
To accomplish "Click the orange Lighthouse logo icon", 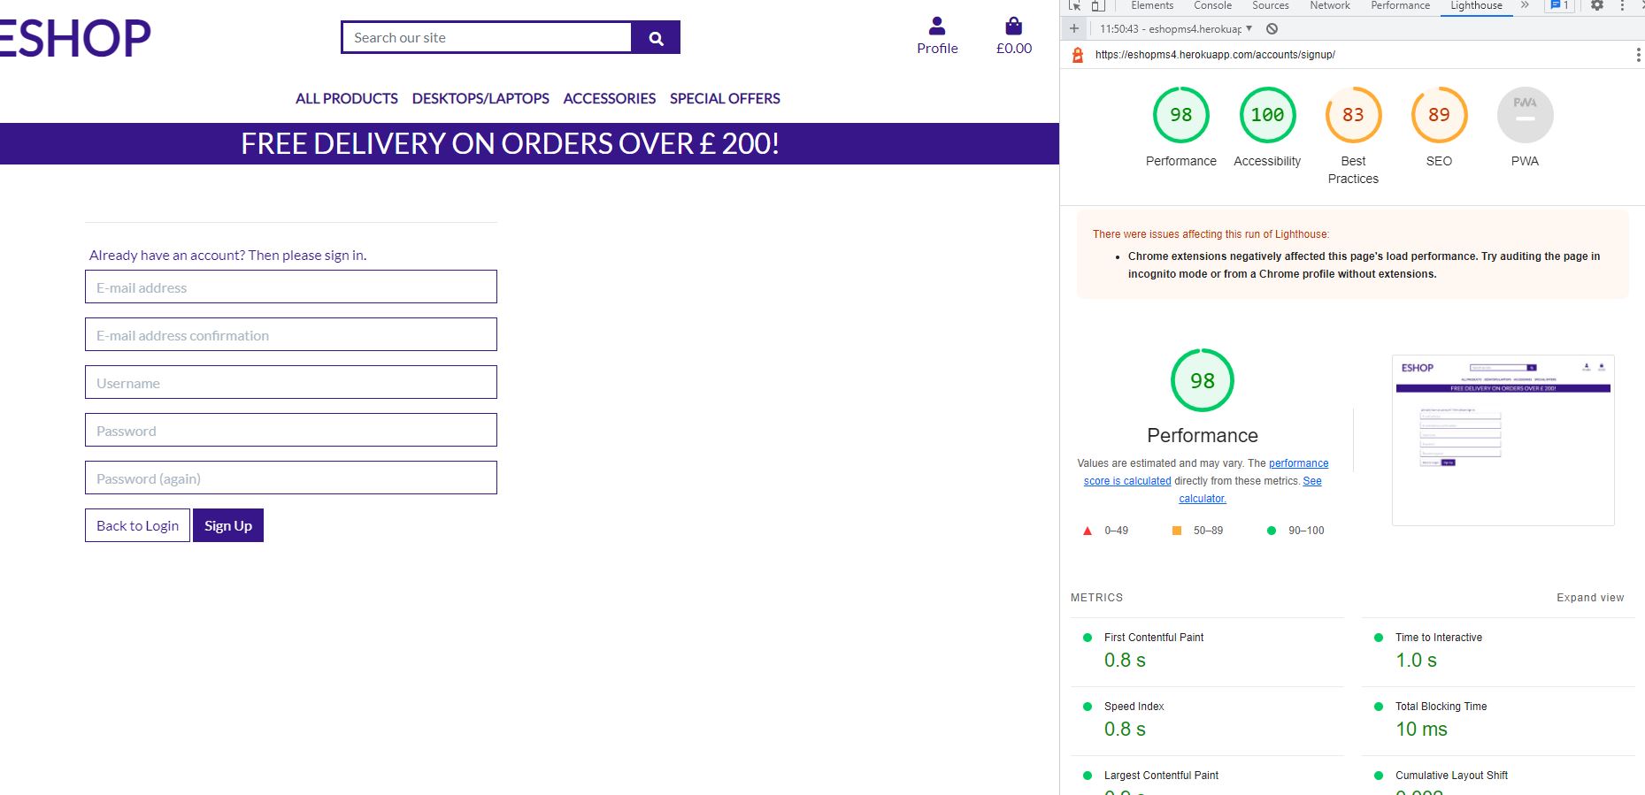I will [1077, 55].
